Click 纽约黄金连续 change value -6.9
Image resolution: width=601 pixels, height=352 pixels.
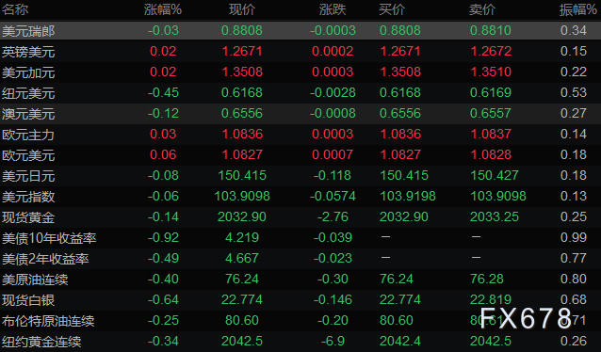[333, 341]
